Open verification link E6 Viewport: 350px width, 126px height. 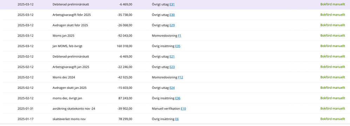tap(177, 119)
